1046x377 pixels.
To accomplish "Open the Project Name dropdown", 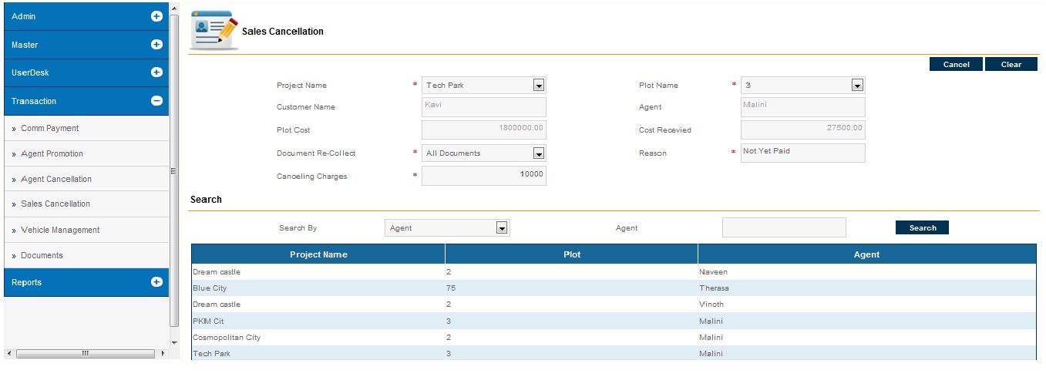I will [539, 86].
